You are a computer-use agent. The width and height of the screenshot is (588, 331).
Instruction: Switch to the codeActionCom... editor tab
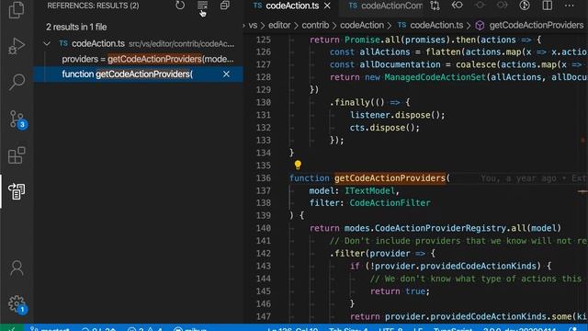[385, 6]
